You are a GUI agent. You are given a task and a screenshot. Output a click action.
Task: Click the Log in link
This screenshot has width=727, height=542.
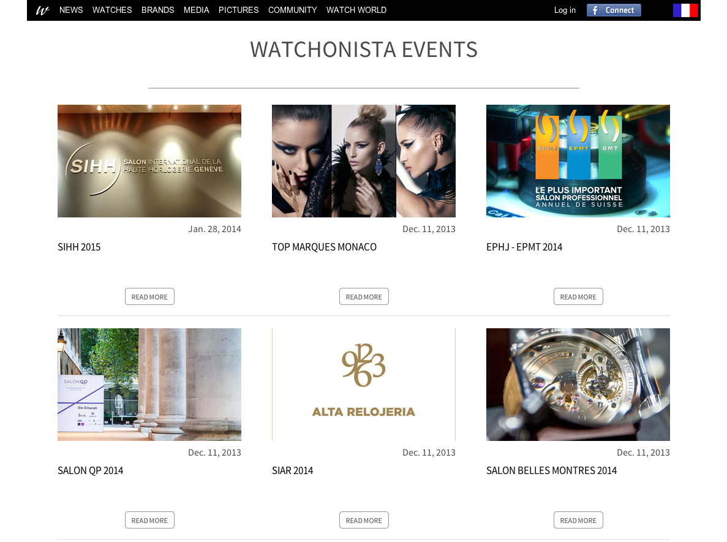point(565,10)
